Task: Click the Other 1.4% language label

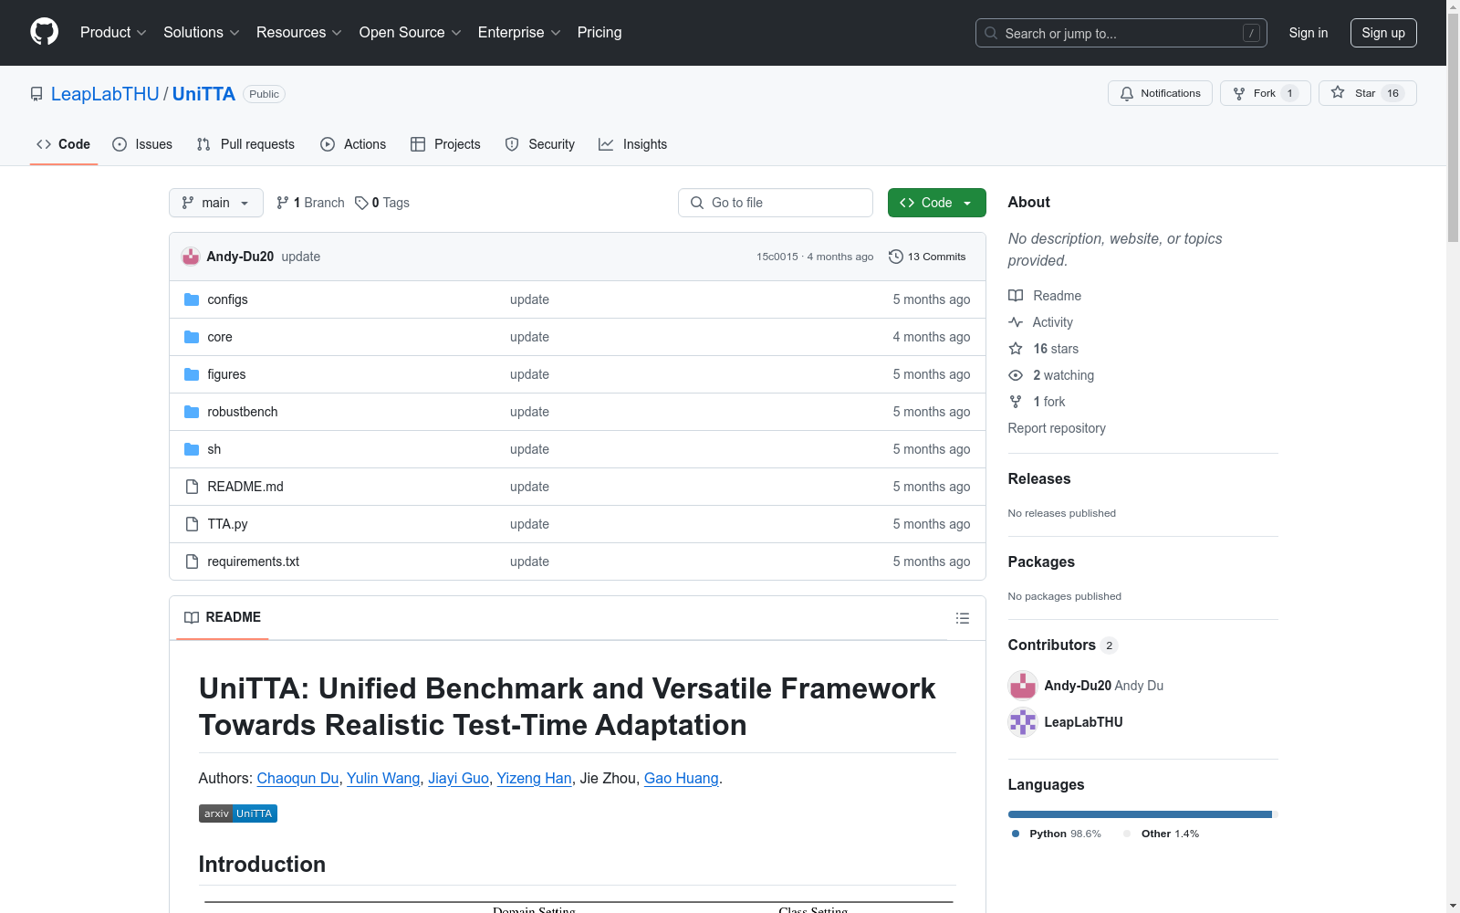Action: 1161,834
